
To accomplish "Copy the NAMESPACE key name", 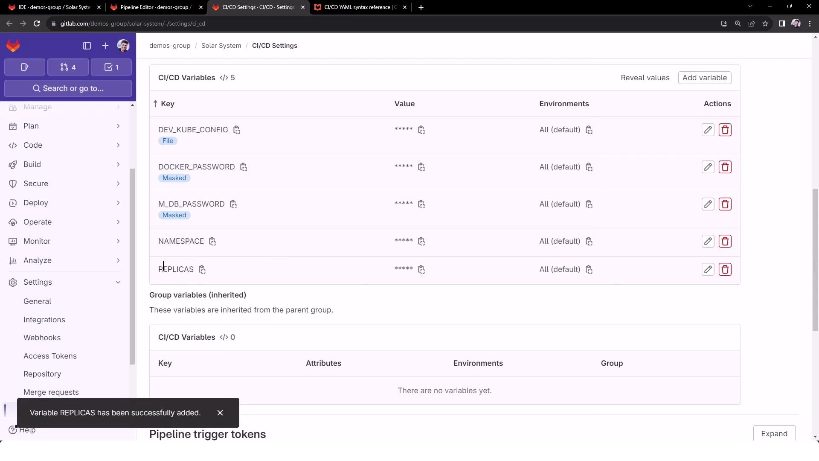I will pyautogui.click(x=212, y=242).
